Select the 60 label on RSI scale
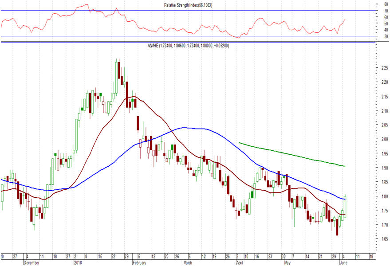The image size is (390, 266). pos(386,17)
